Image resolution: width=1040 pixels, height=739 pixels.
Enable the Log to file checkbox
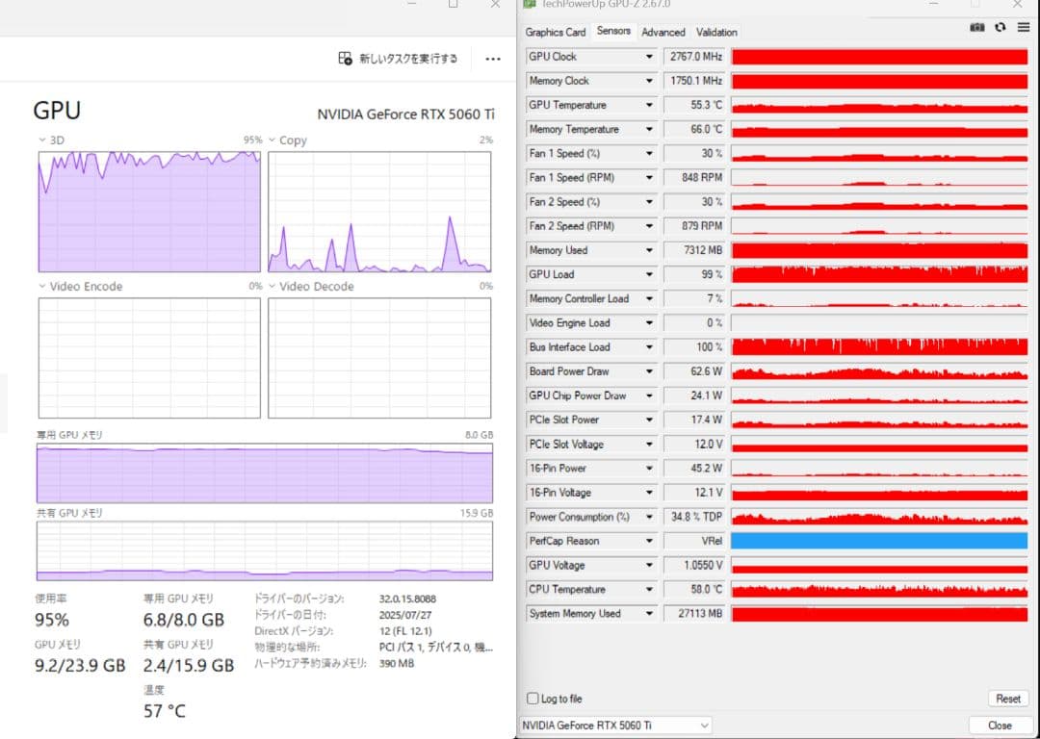(x=531, y=699)
